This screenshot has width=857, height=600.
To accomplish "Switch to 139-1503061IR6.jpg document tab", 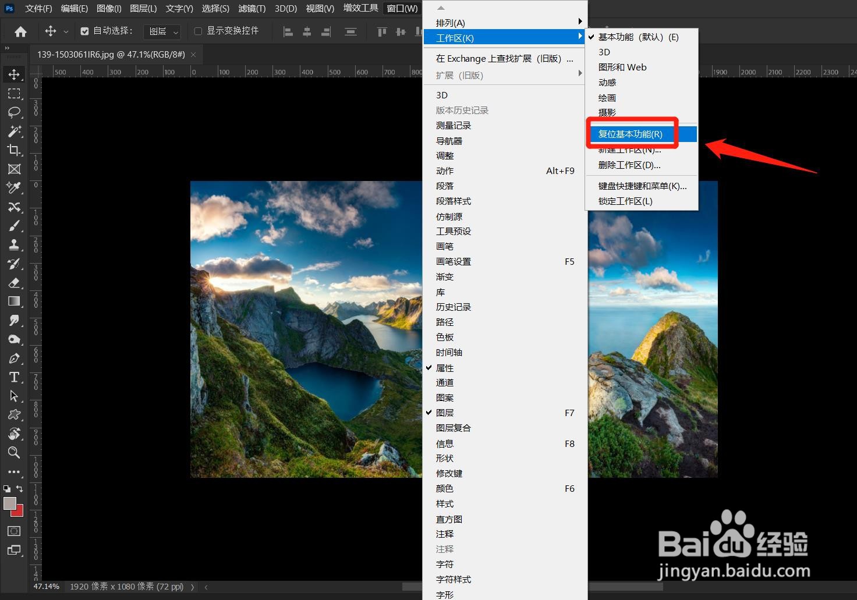I will click(x=111, y=54).
